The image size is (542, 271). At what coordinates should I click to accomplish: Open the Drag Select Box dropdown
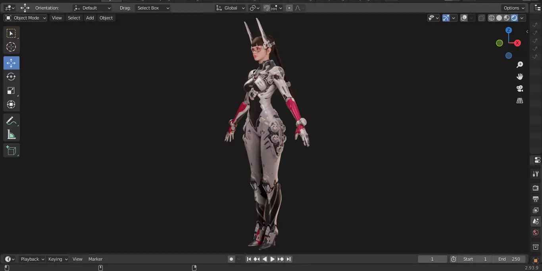152,8
